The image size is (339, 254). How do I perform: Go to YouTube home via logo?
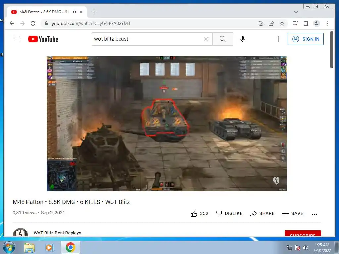(43, 39)
